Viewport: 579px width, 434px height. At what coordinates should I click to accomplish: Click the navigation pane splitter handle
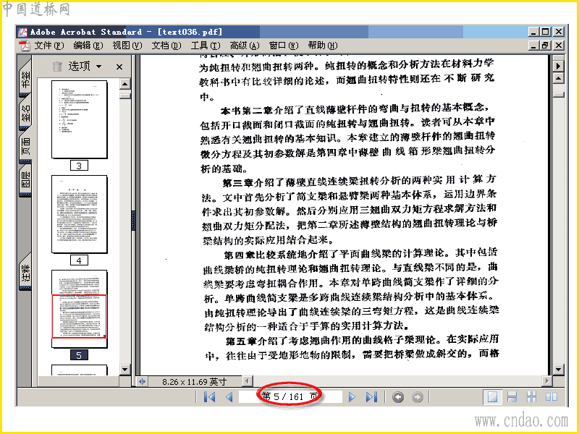point(133,220)
